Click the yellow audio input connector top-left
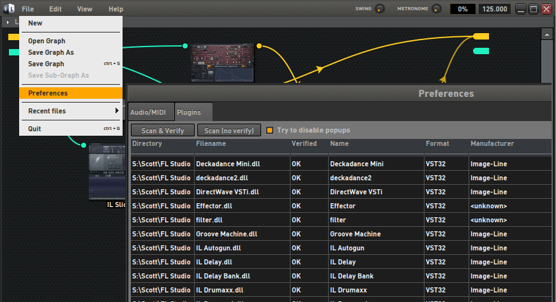 (13, 37)
